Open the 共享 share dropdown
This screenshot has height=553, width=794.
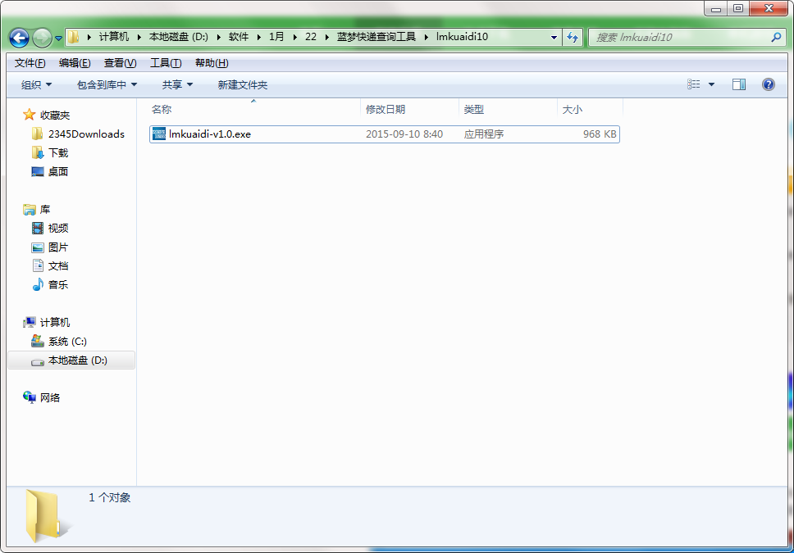[177, 84]
